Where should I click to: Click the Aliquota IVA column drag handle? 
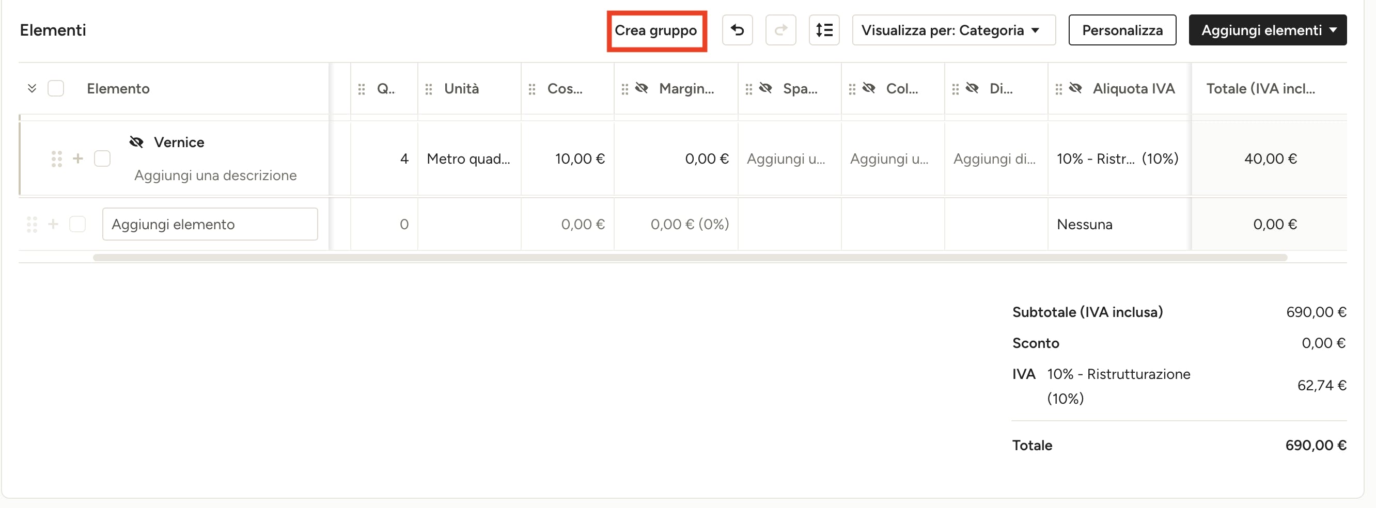coord(1058,89)
